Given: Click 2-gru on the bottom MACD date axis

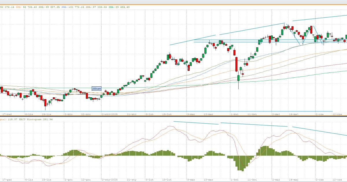Looking at the screenshot, I should 68,179.
